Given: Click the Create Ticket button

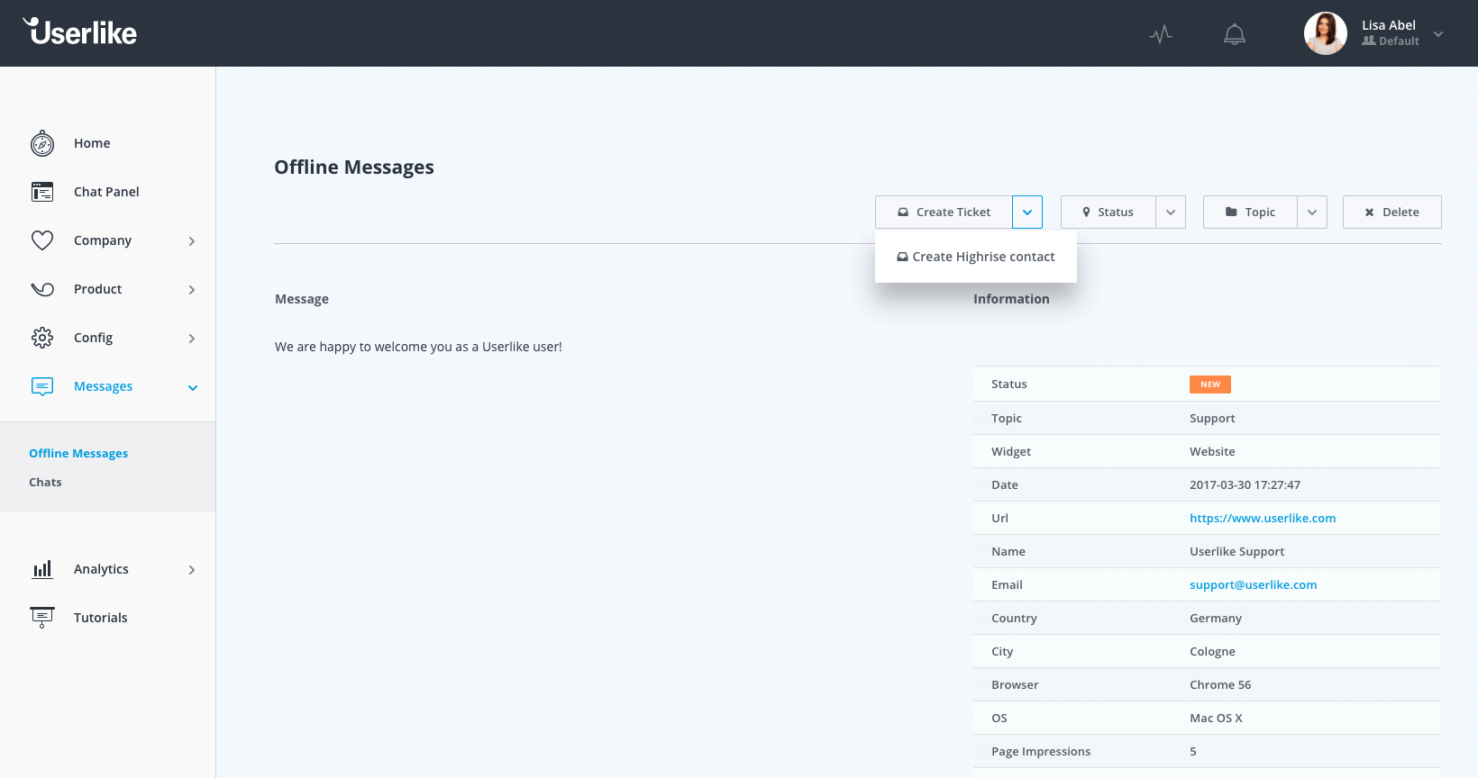Looking at the screenshot, I should [x=944, y=212].
